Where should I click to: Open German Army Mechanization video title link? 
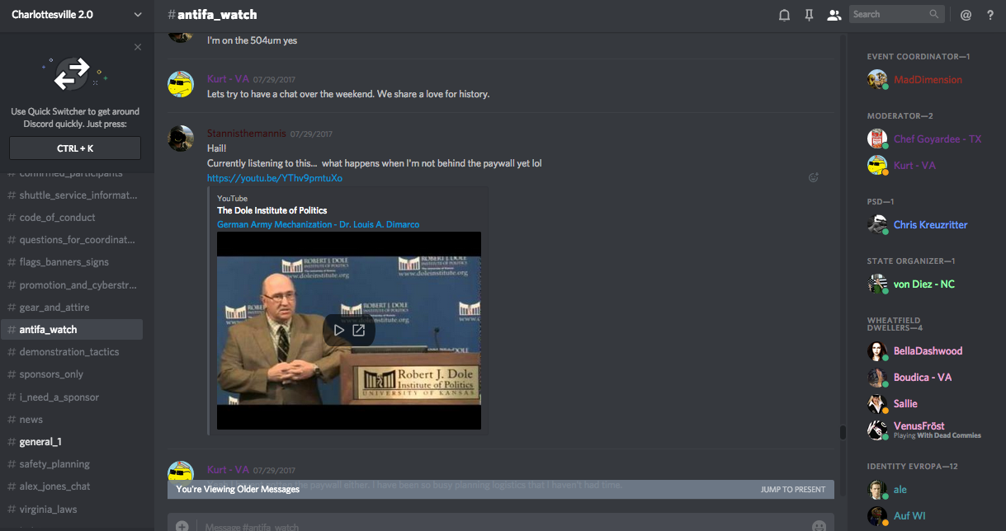318,224
